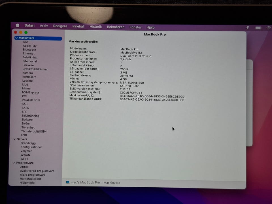Image resolution: width=272 pixels, height=204 pixels.
Task: Select Wi-Fi under Nätverk
Action: tap(24, 159)
